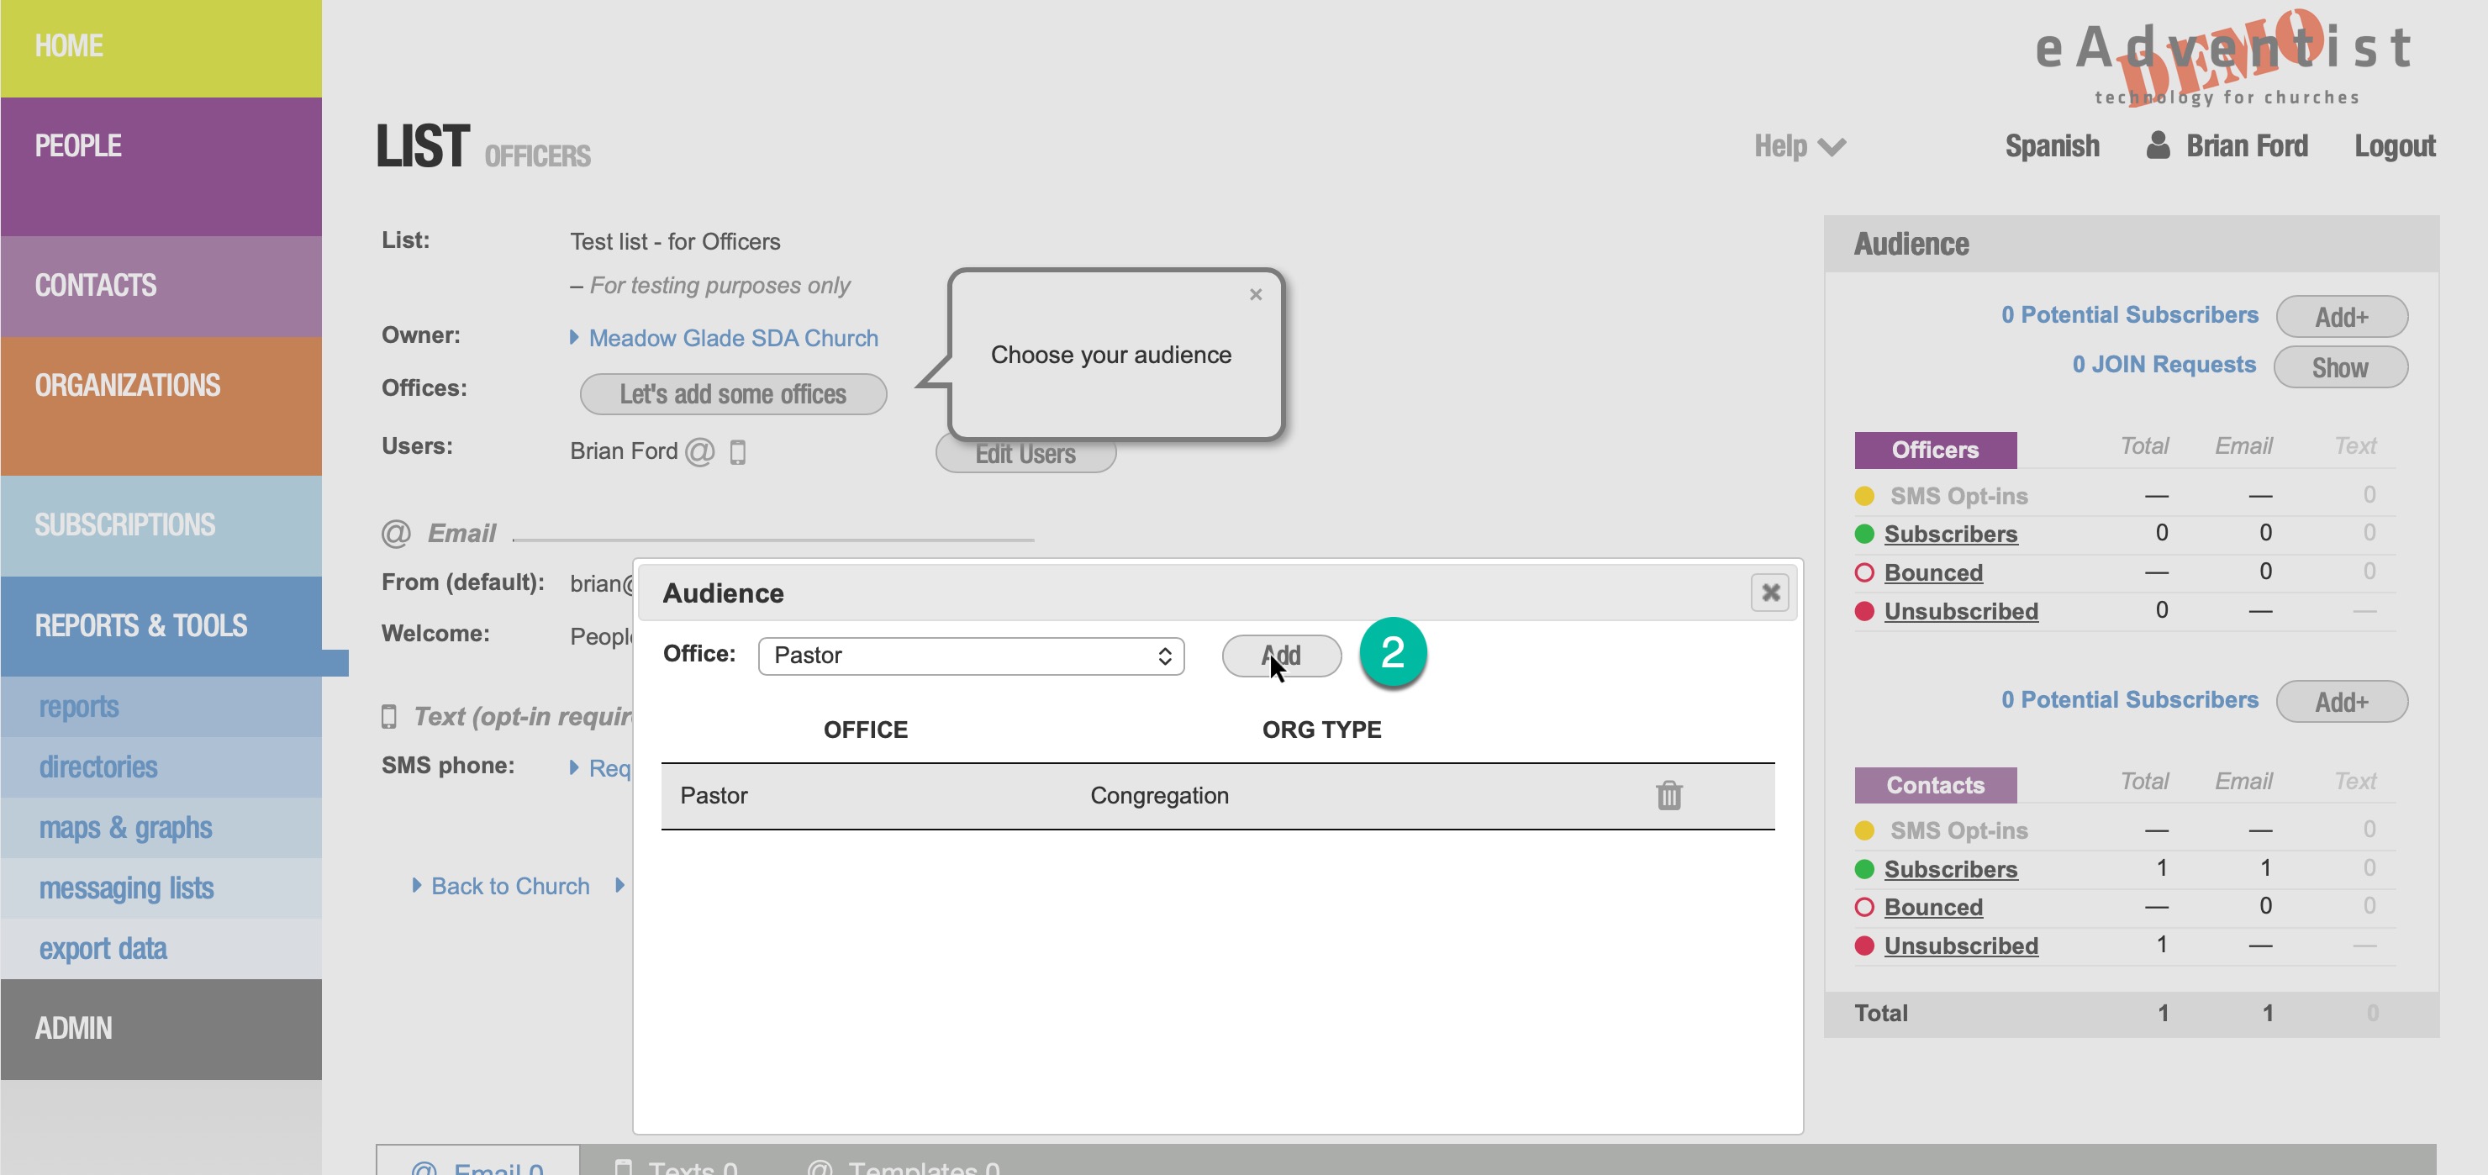Click Let's add some offices button
The image size is (2488, 1175).
[x=732, y=394]
